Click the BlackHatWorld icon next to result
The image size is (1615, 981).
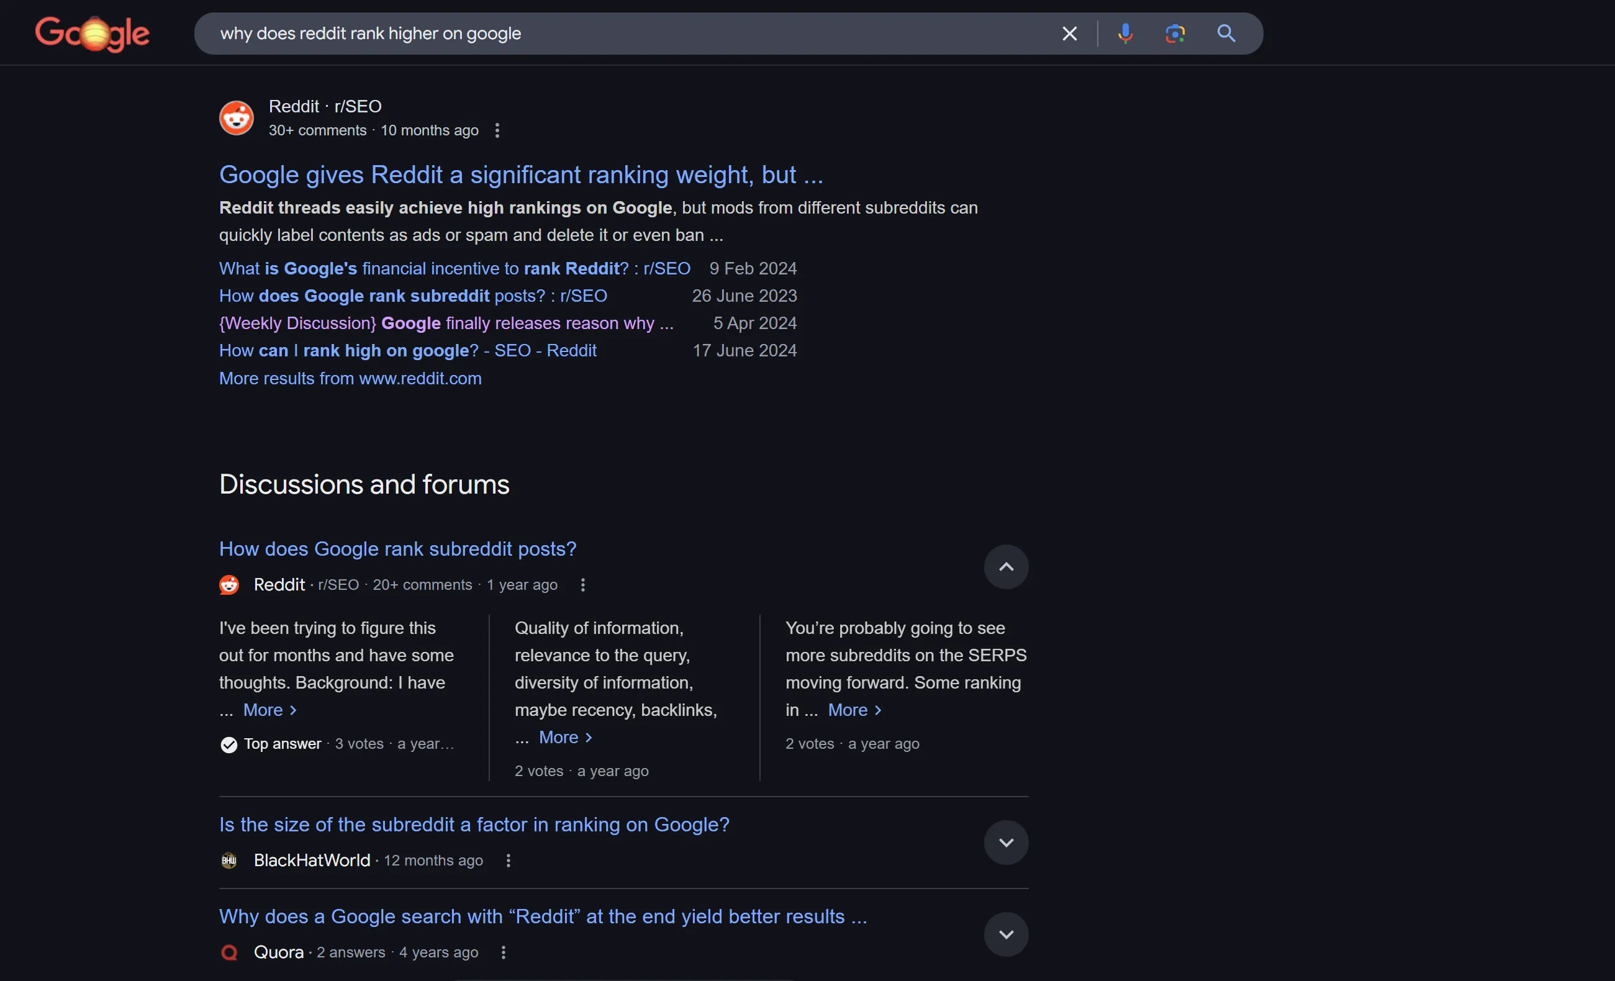tap(231, 860)
